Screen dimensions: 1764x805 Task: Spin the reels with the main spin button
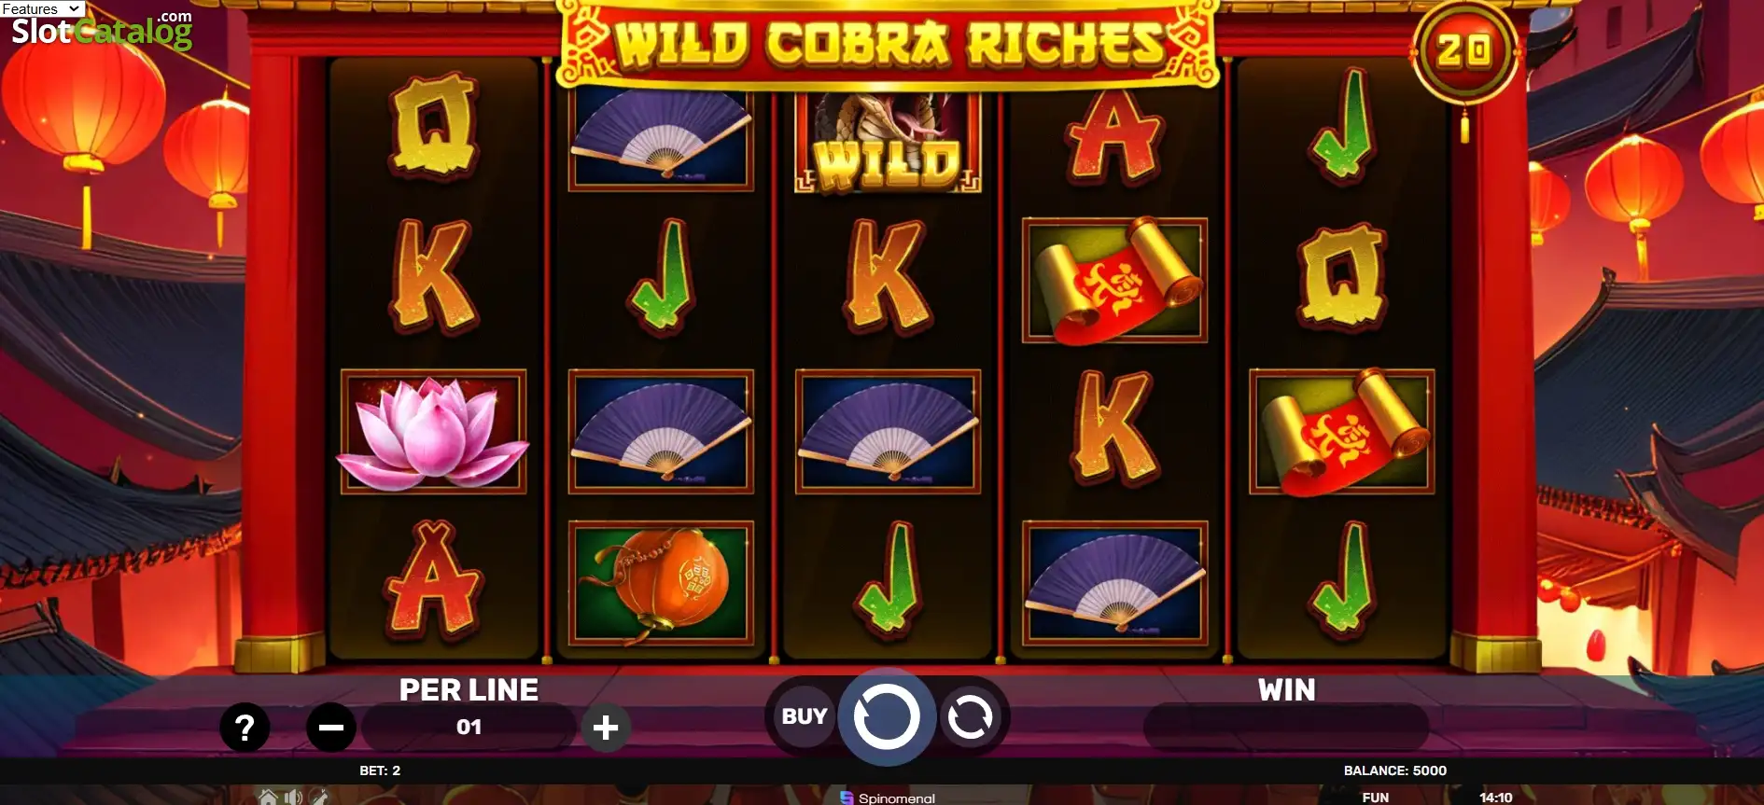[887, 716]
